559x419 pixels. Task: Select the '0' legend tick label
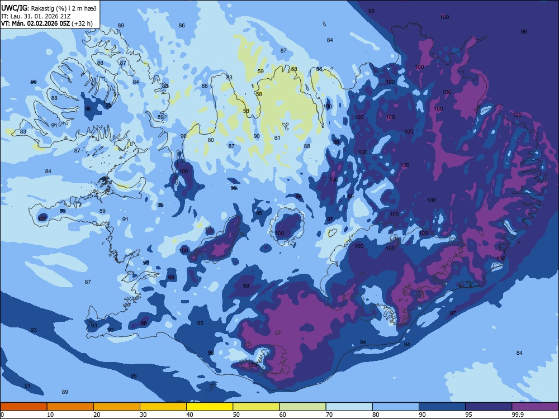pos(2,415)
